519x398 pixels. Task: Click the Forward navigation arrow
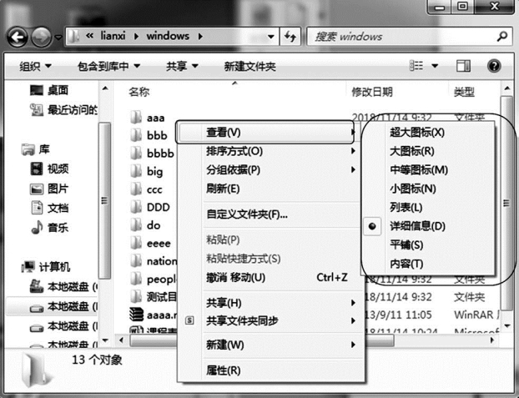[42, 37]
